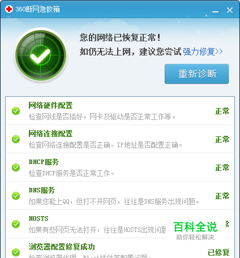Click green check icon beside DNS服务

click(16, 196)
